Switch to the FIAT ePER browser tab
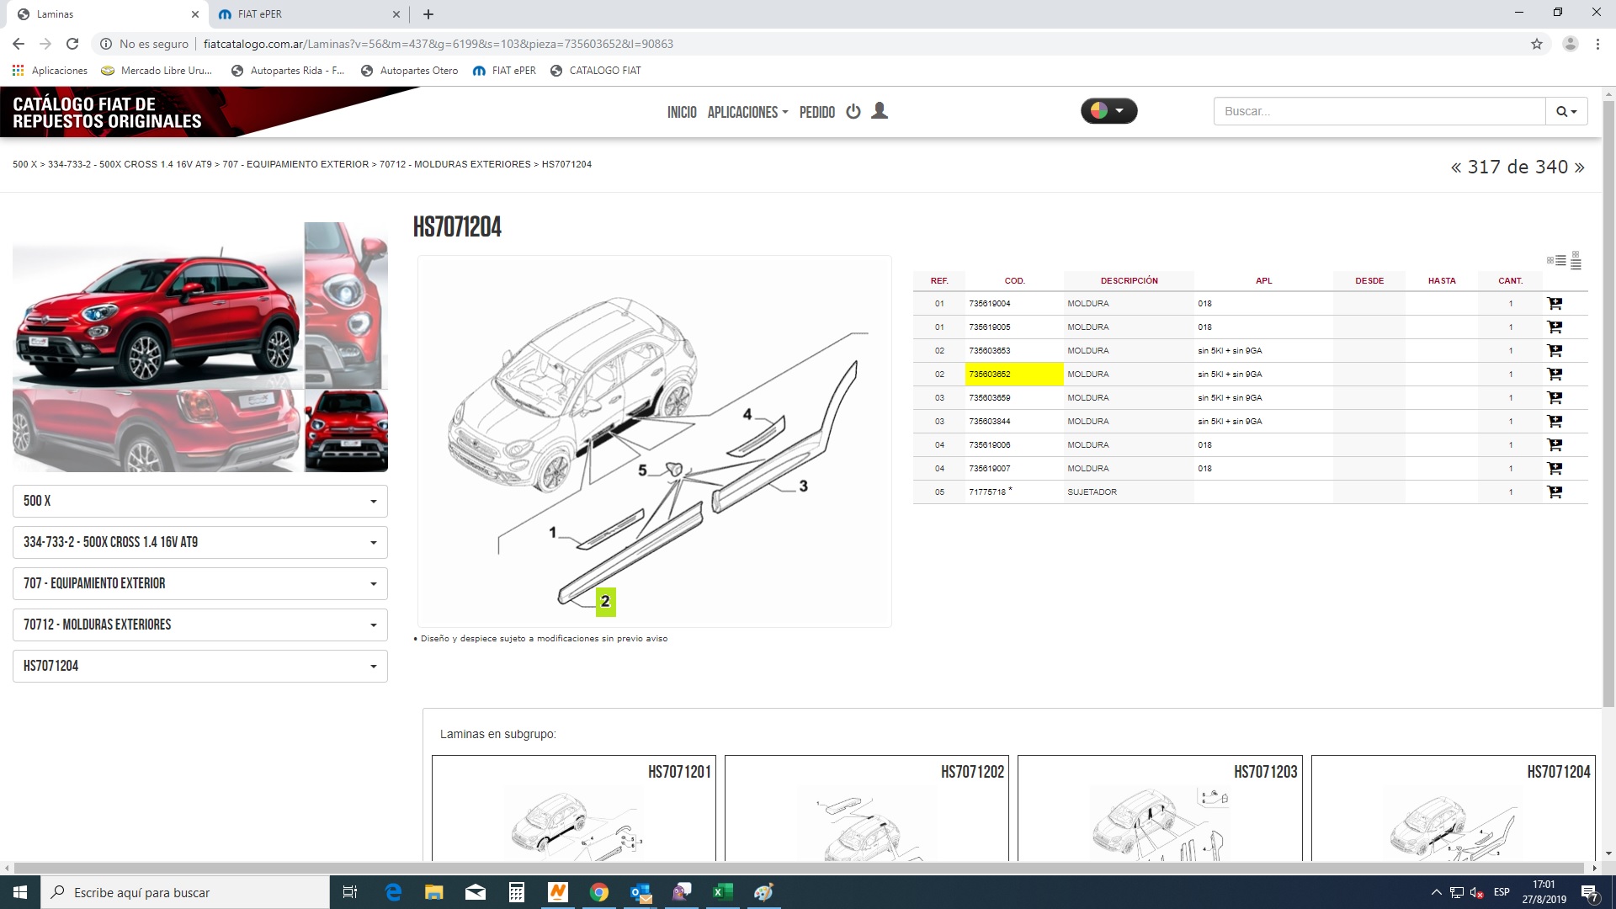Screen dimensions: 1616x909 tap(308, 14)
